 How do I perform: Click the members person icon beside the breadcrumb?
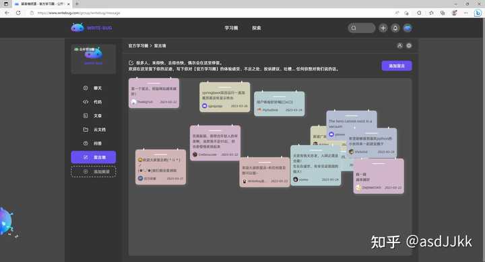click(399, 46)
